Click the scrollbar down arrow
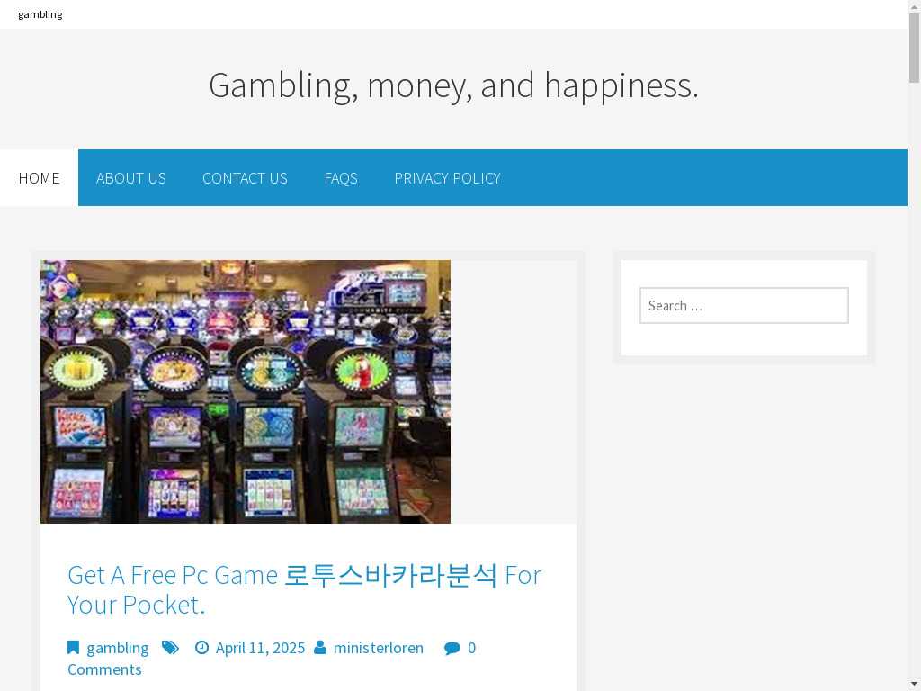This screenshot has height=691, width=921. 914,685
